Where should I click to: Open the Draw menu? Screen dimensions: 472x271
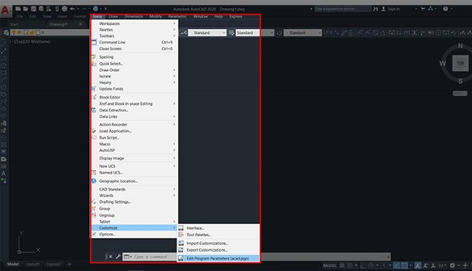[113, 17]
